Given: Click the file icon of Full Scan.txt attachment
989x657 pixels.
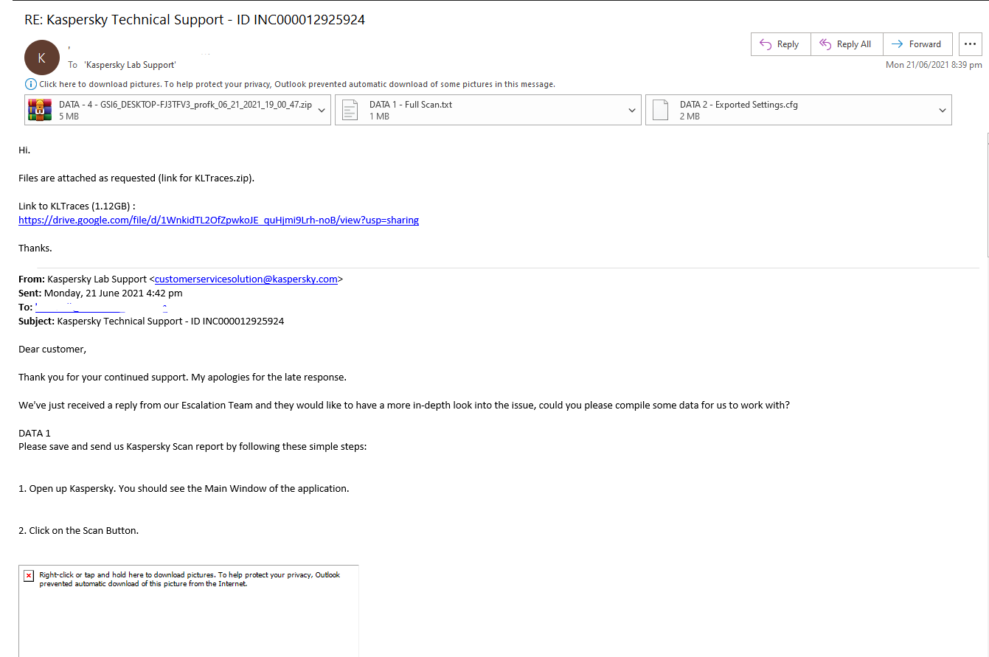Looking at the screenshot, I should click(x=350, y=110).
